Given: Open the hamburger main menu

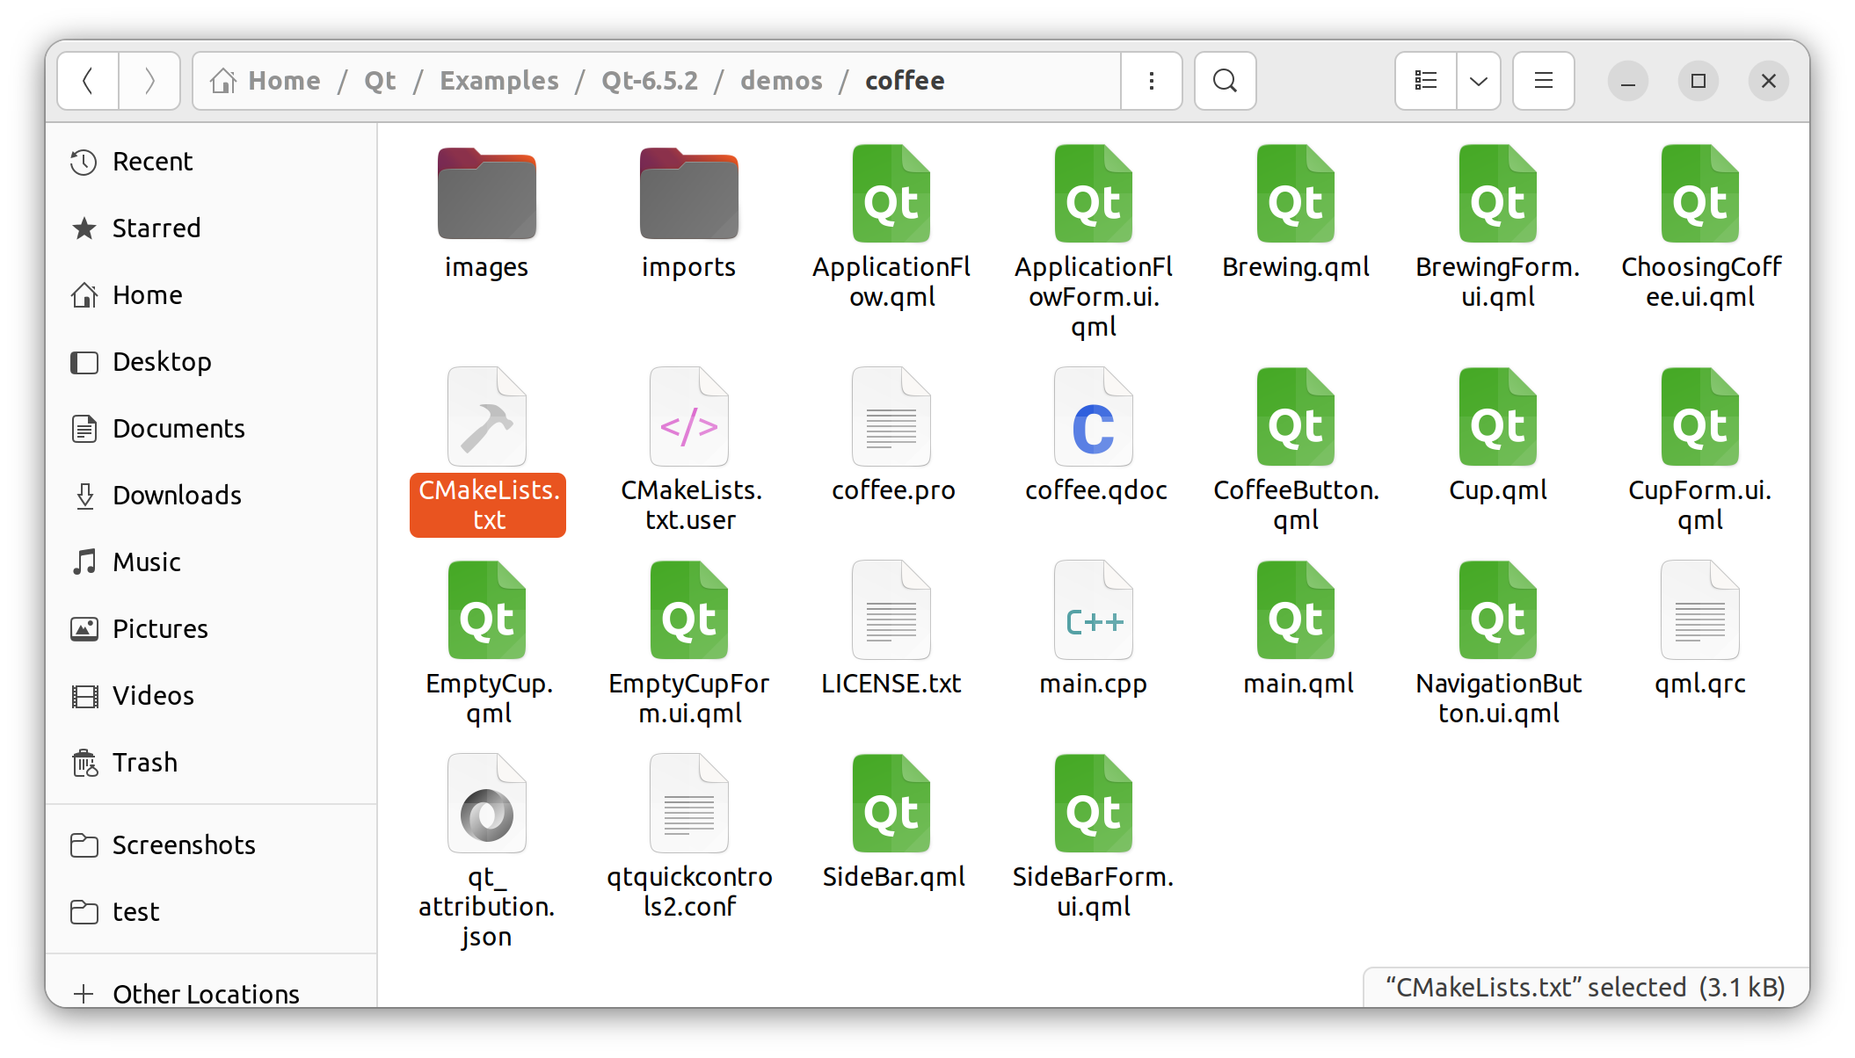Looking at the screenshot, I should tap(1543, 81).
